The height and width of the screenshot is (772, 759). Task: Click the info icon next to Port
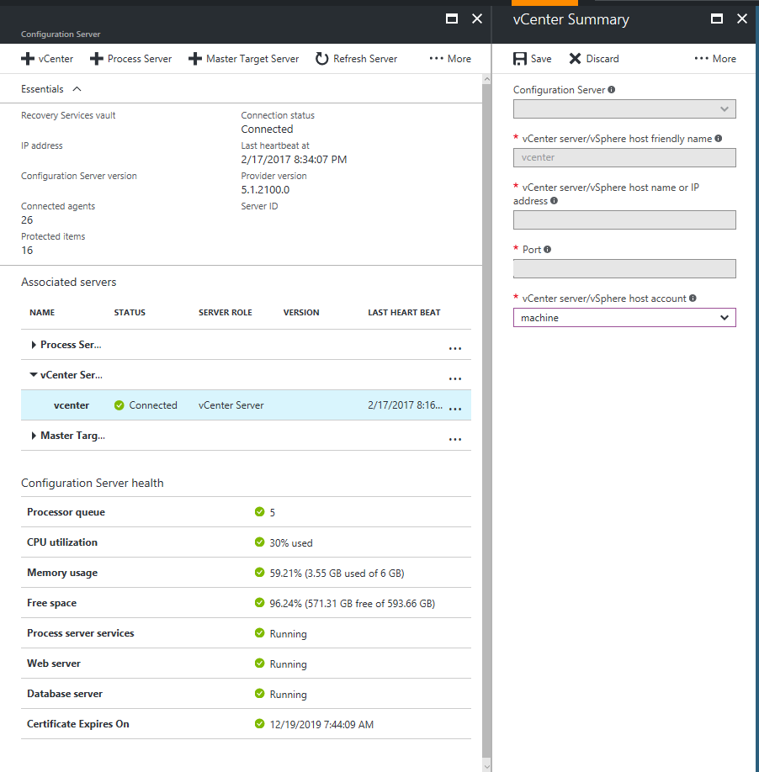click(x=548, y=250)
